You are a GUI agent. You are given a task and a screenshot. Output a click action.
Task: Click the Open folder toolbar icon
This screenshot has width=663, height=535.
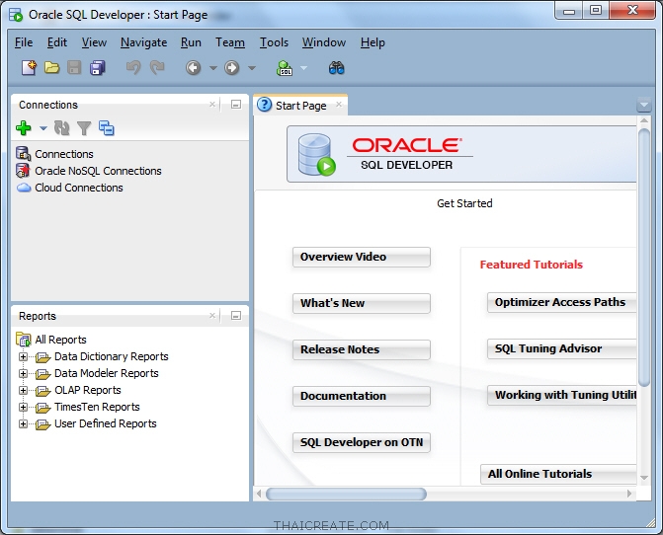(51, 68)
